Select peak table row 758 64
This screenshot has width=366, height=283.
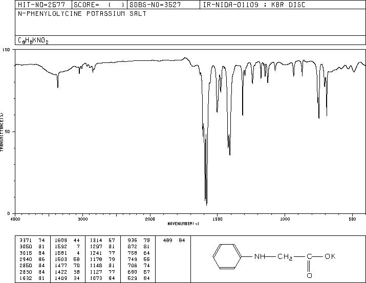(x=139, y=253)
